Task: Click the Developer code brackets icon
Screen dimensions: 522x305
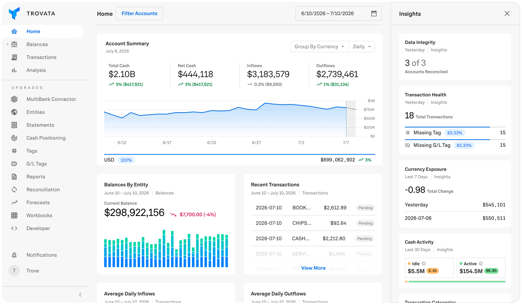Action: [14, 228]
